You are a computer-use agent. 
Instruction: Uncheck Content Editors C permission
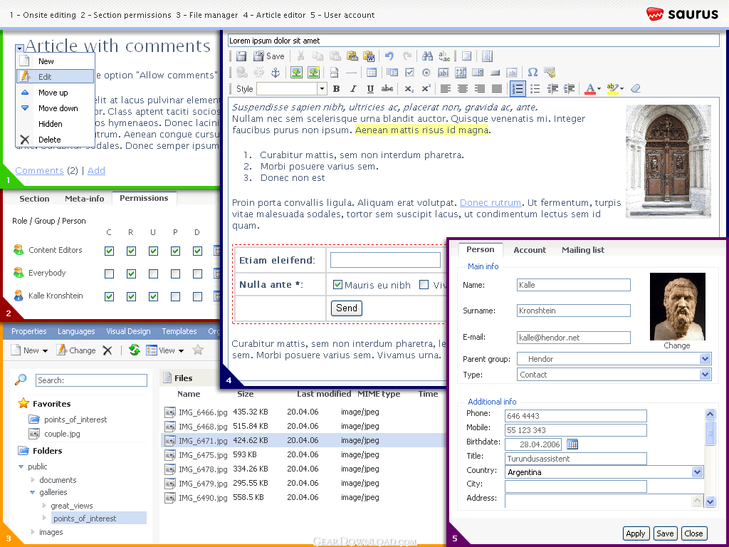pos(109,251)
